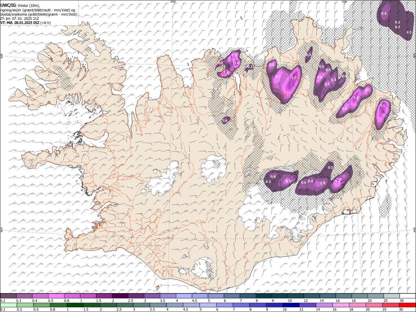This screenshot has width=416, height=312.
Task: Pick the darkest green 1 swatch in the lower legend
Action: coord(75,305)
